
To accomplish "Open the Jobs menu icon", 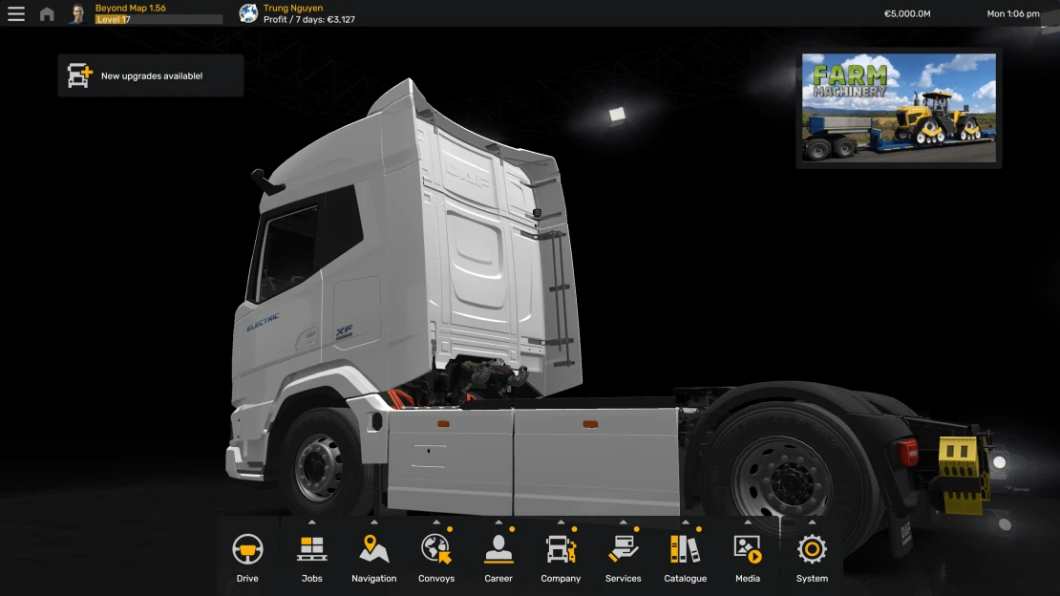I will click(x=311, y=550).
